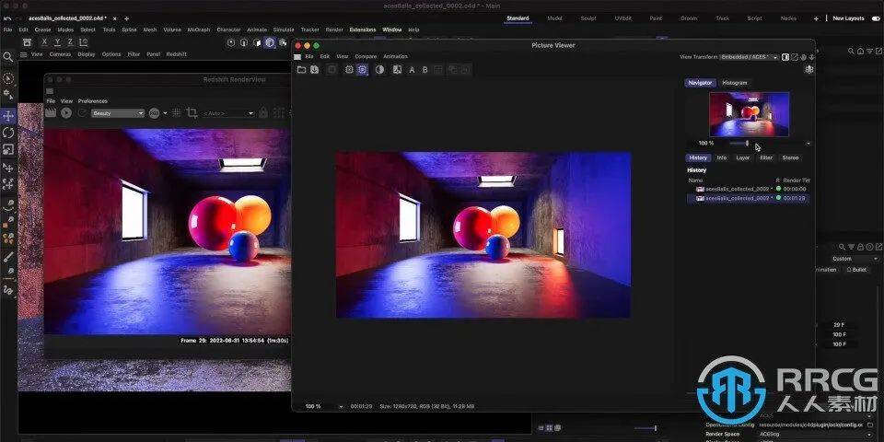This screenshot has width=884, height=442.
Task: Open Compare menu in Picture Viewer
Action: pyautogui.click(x=366, y=56)
